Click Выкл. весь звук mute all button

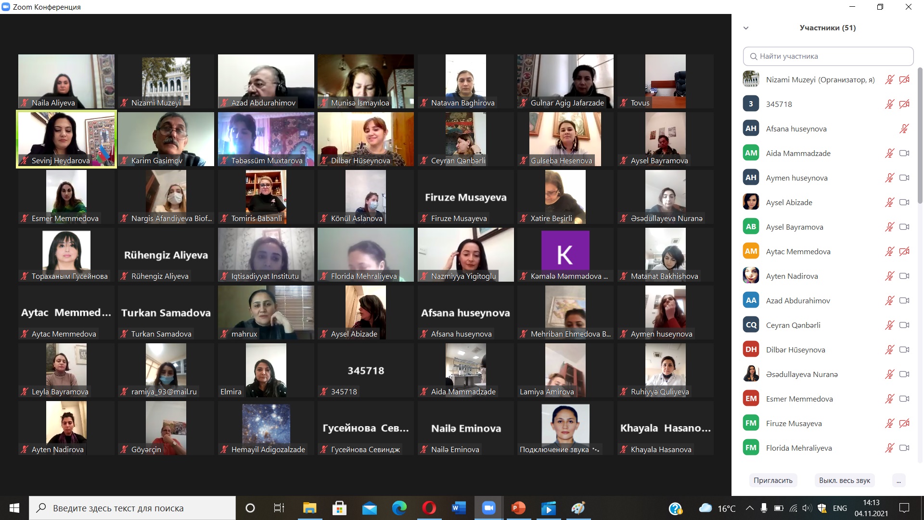click(844, 481)
